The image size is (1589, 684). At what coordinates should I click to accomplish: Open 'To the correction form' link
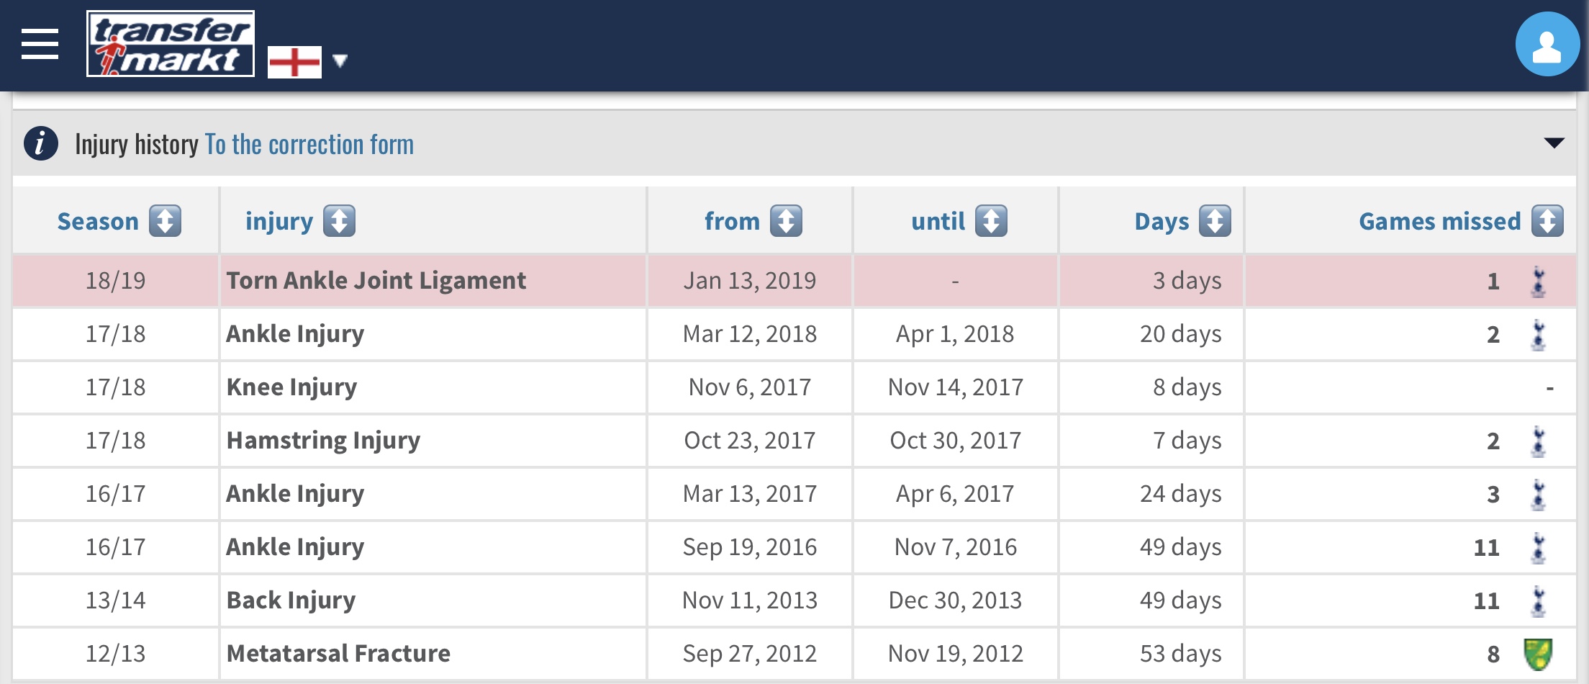point(309,145)
